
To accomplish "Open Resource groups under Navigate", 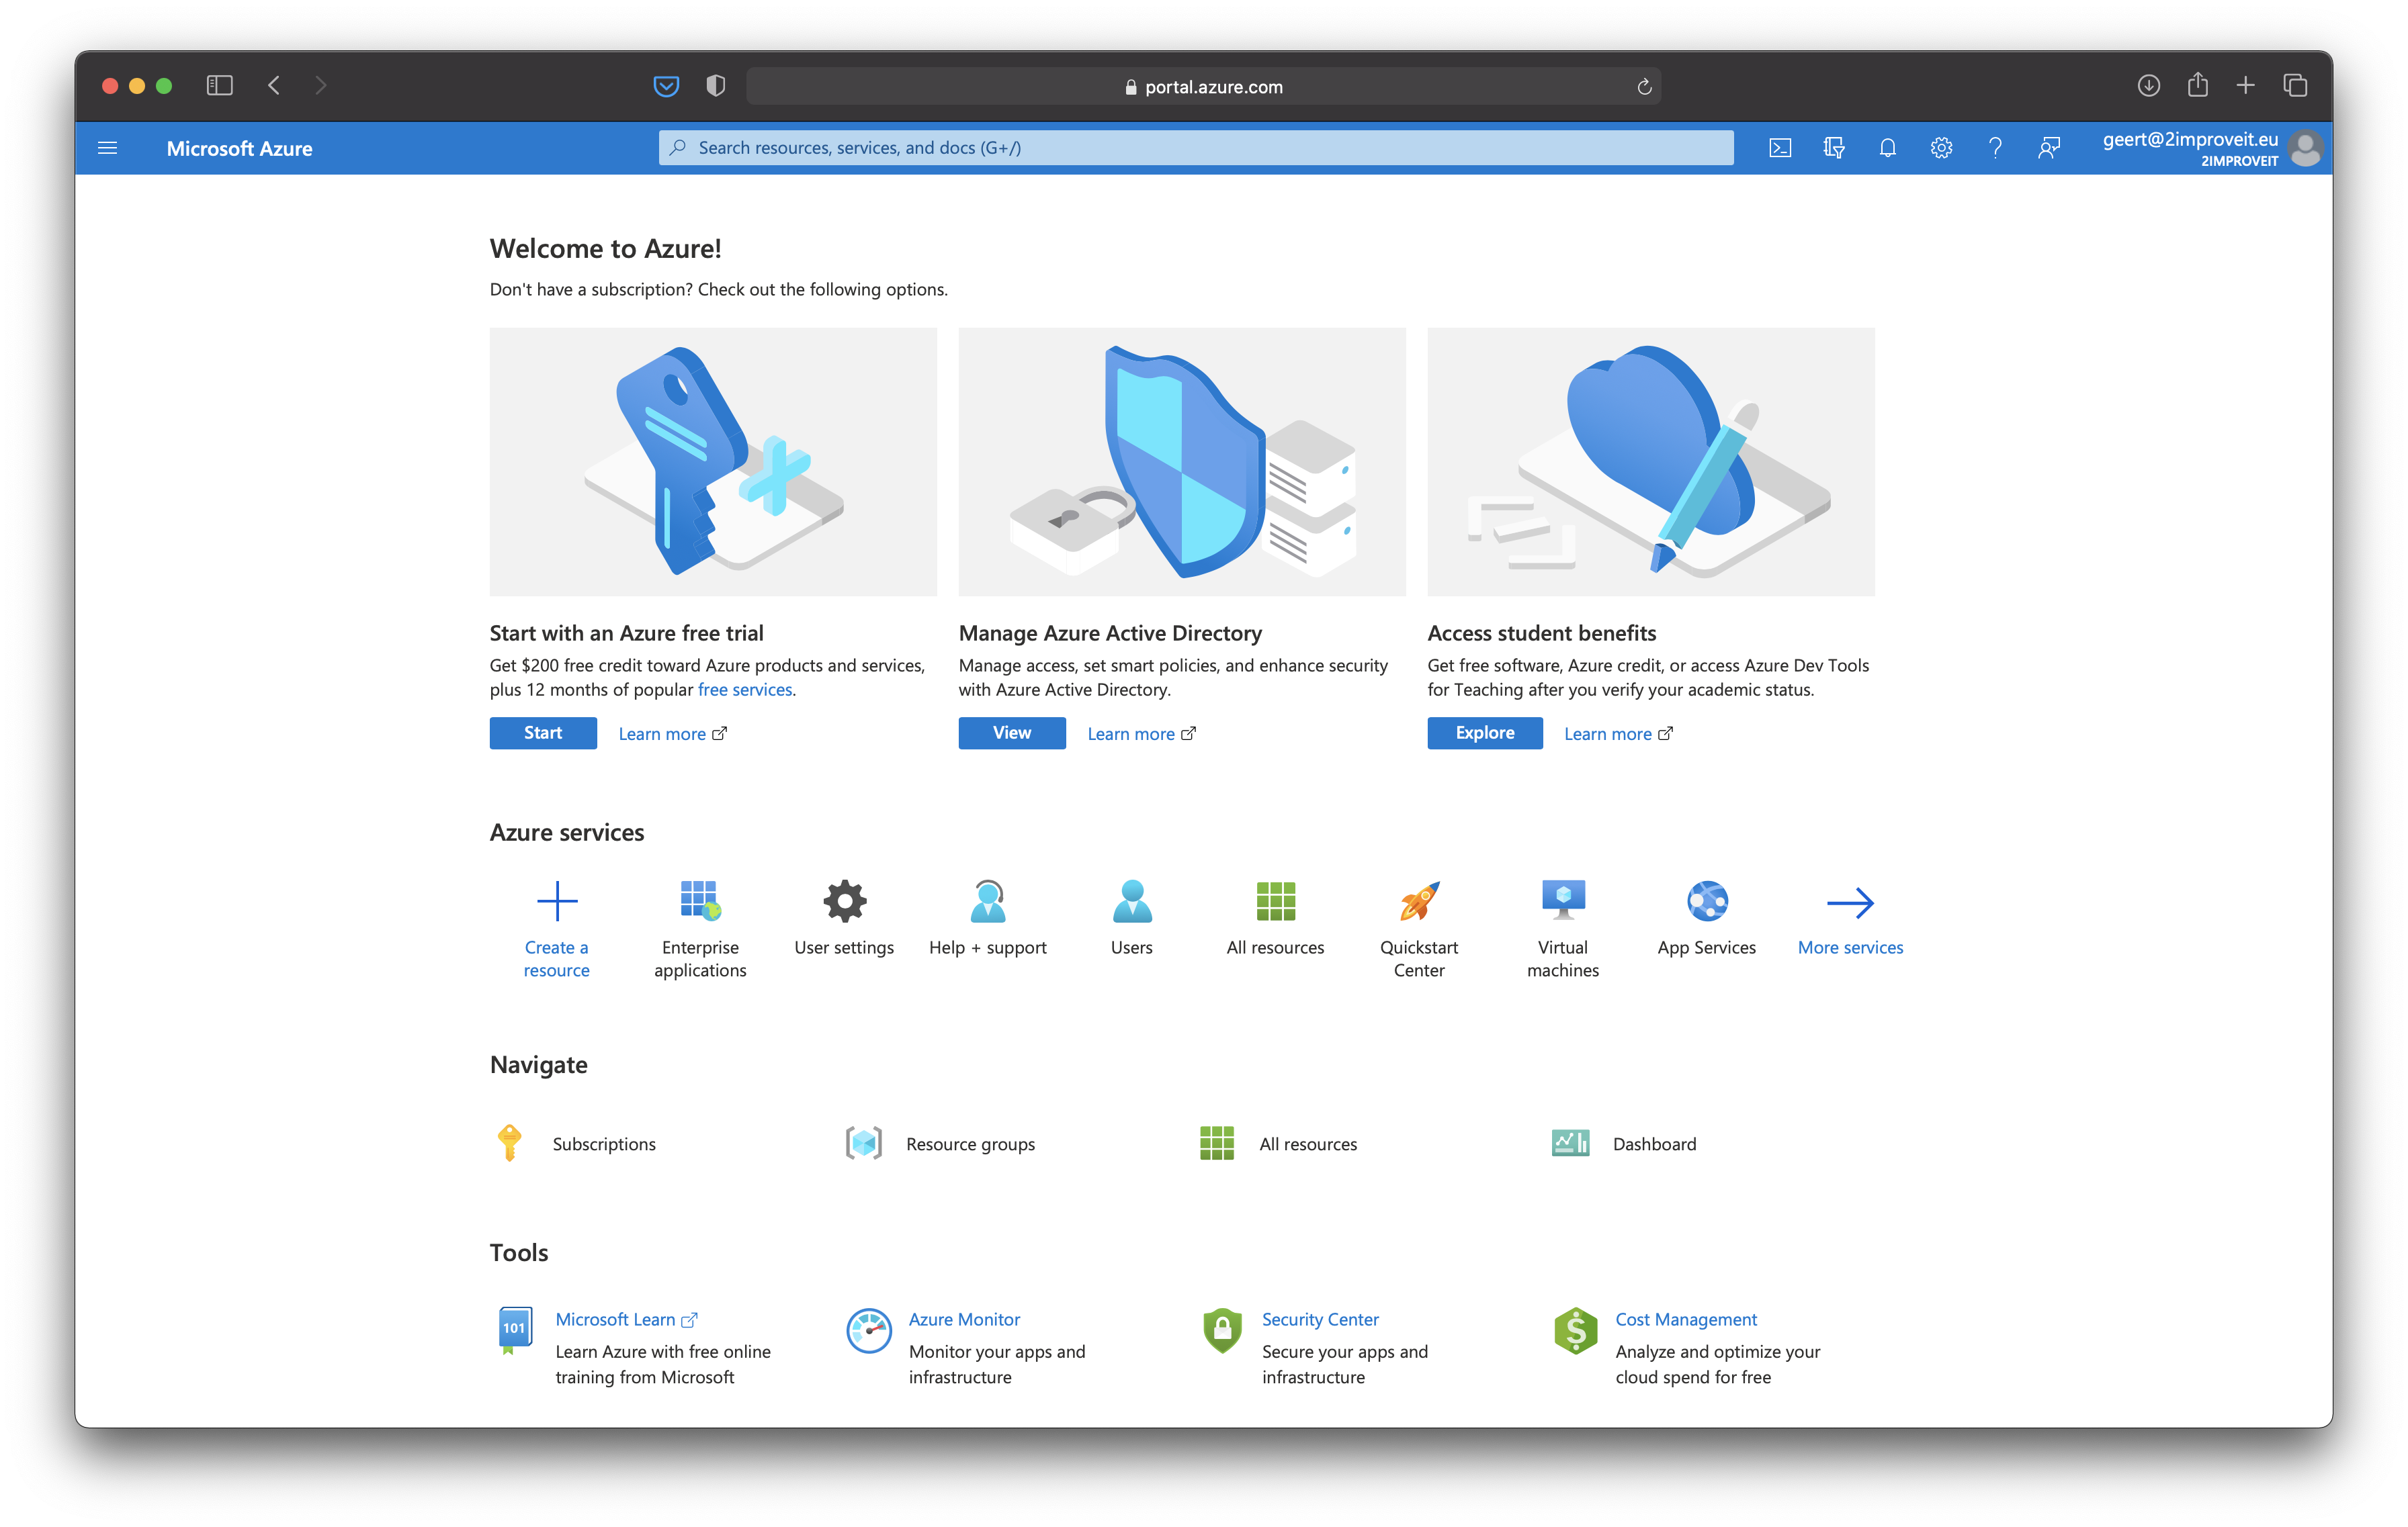I will (x=864, y=1144).
